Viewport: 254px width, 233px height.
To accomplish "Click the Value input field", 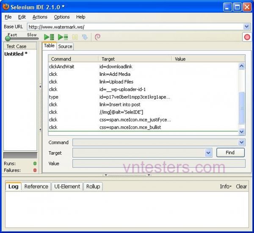I will coord(159,164).
